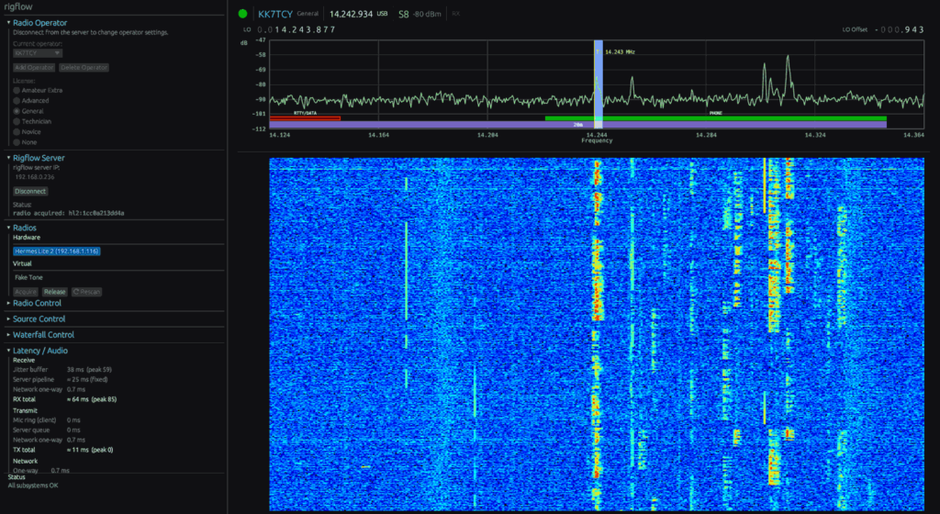Click the LO Offset value readout

[900, 29]
